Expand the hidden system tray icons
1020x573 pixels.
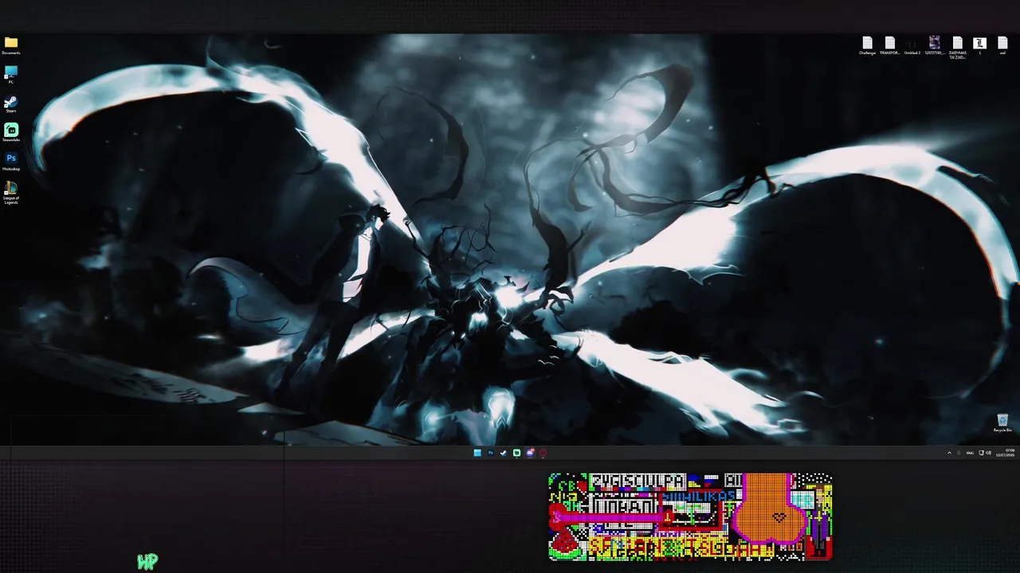click(x=949, y=453)
